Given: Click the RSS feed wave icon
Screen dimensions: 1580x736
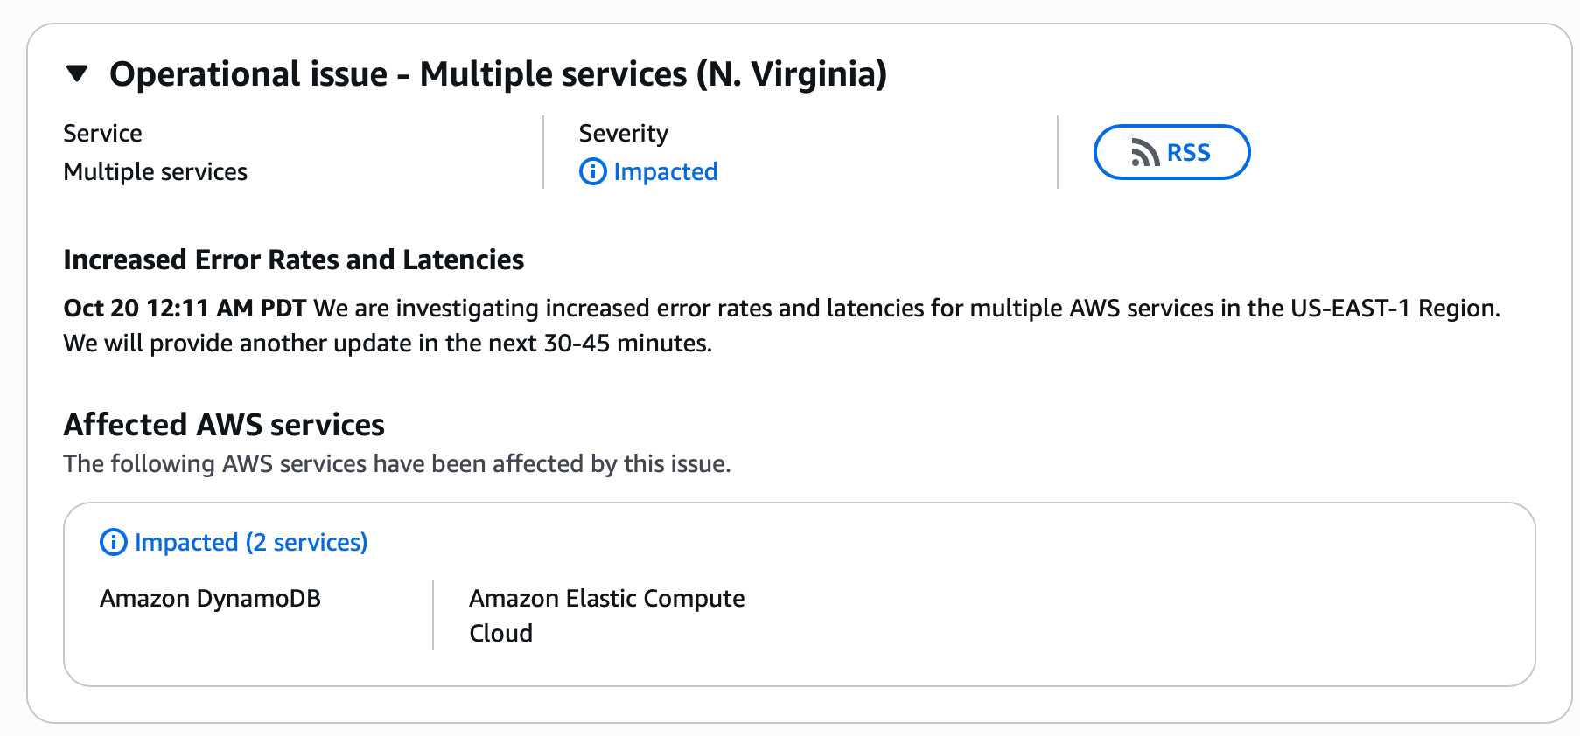Looking at the screenshot, I should tap(1144, 153).
